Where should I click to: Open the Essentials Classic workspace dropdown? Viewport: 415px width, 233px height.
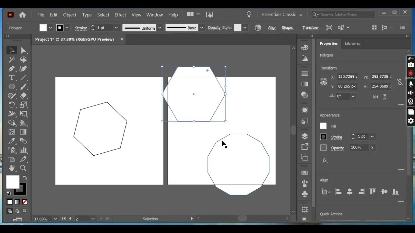tap(282, 15)
